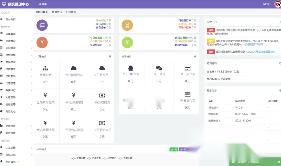Viewport: 281px width, 166px height.
Task: Click the icon beside 供货管理
Action: point(1,69)
